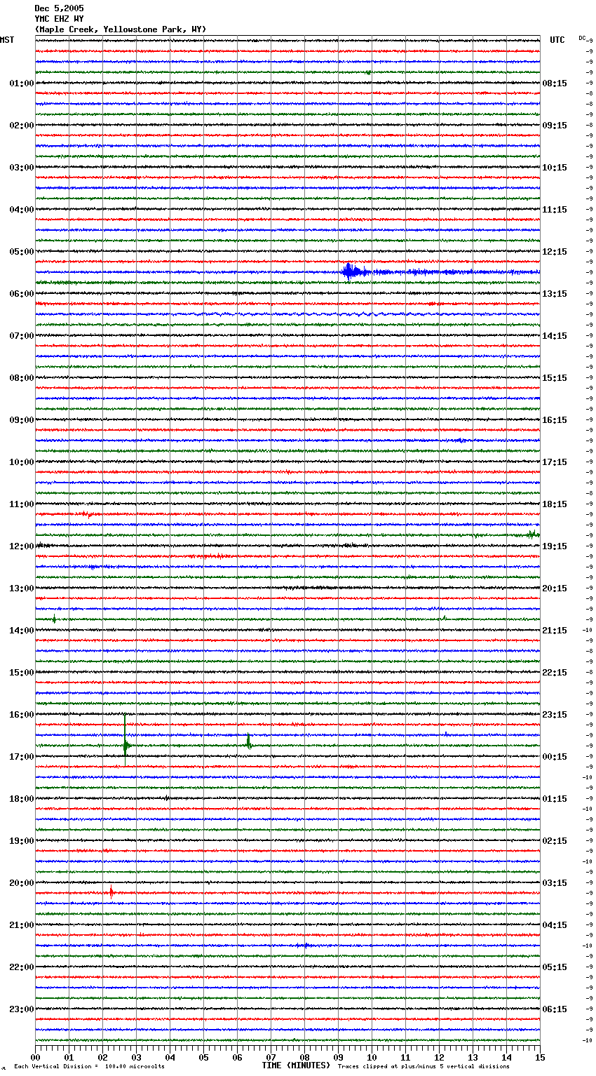Click the 19:15 UTC time label
The width and height of the screenshot is (596, 1076).
point(555,546)
